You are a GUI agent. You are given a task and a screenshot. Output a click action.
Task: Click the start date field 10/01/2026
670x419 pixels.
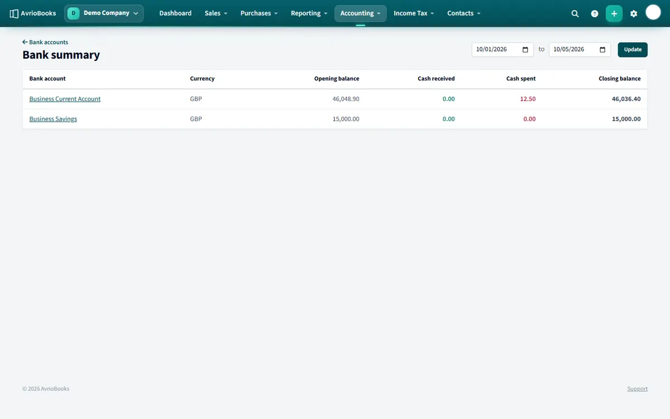tap(502, 49)
